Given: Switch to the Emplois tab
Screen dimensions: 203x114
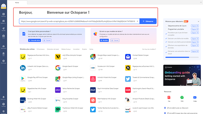Looking at the screenshot, I should tap(84, 49).
